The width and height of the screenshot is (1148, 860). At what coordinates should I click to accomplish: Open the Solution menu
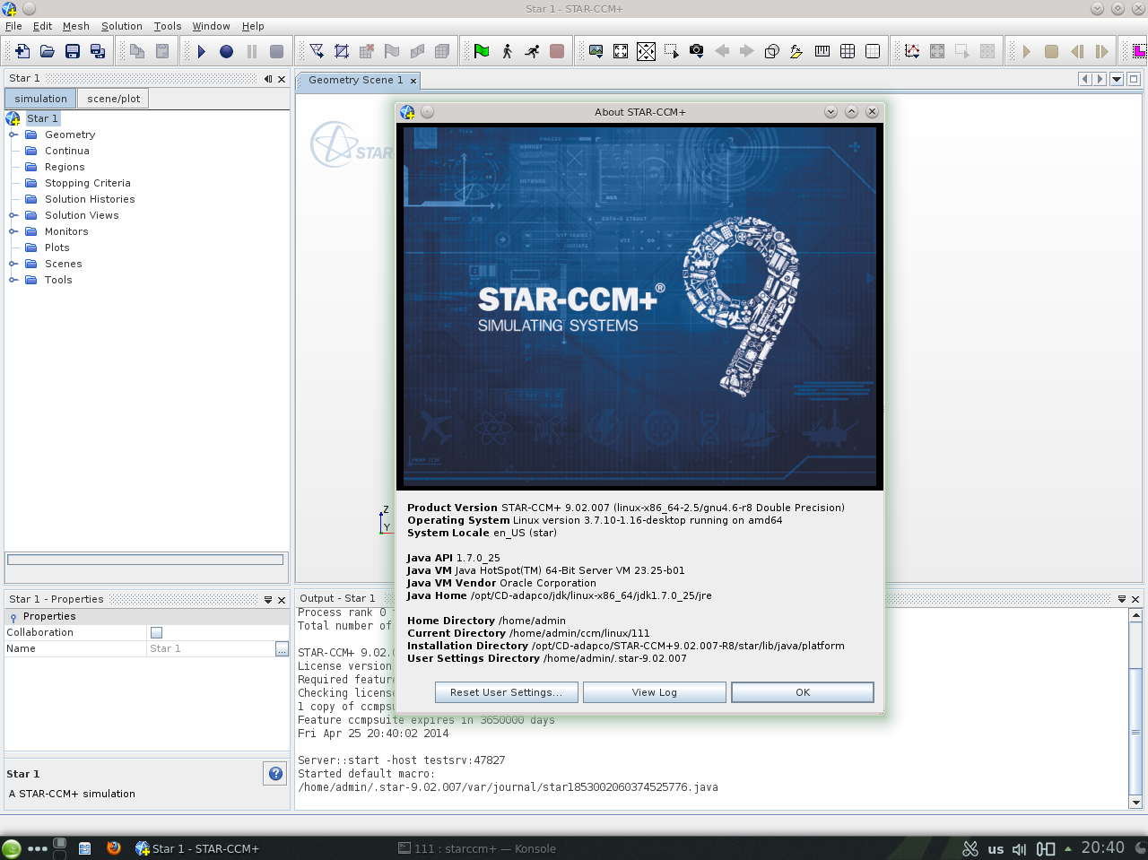(x=122, y=26)
